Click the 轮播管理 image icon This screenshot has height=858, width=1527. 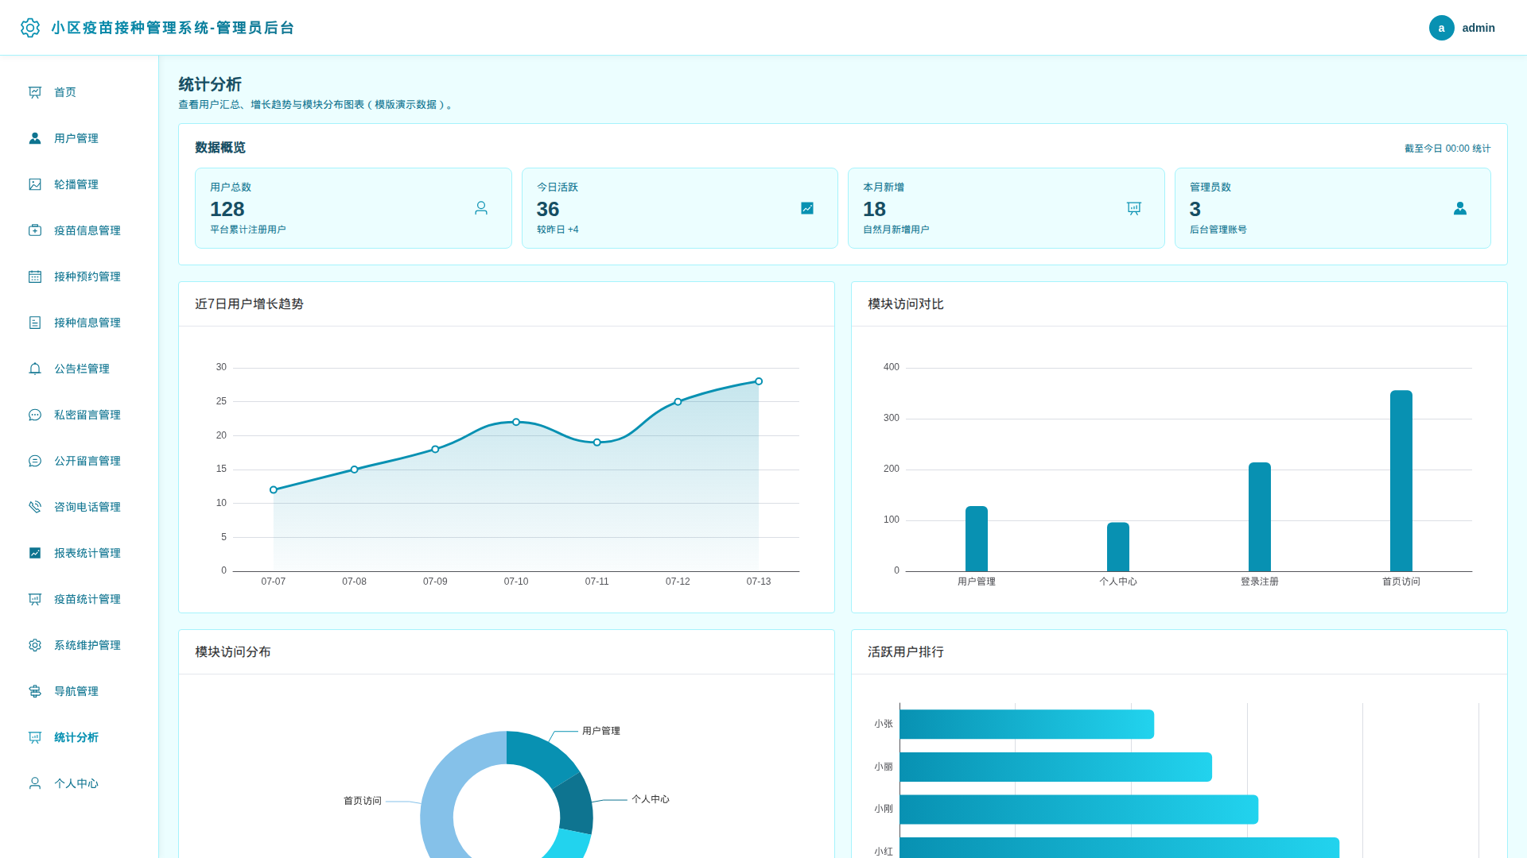click(35, 184)
